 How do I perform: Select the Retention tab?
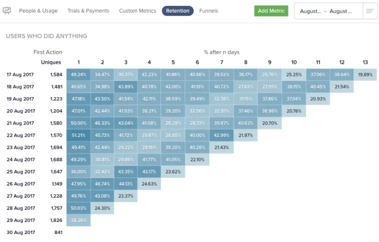177,11
